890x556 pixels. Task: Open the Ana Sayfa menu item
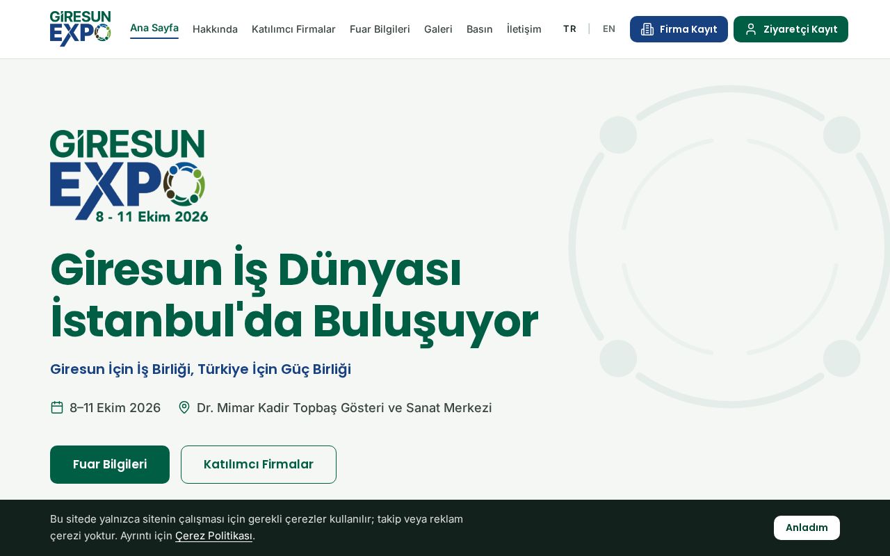pyautogui.click(x=154, y=28)
